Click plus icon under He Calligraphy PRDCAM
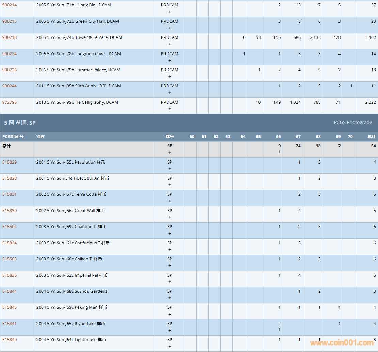Screen dimensions: 378x352 point(170,109)
